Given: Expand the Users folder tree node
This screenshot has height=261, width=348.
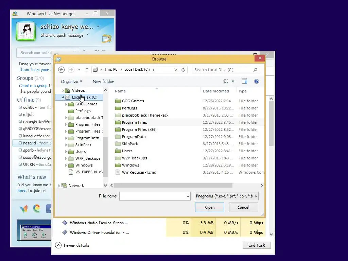Looking at the screenshot, I should pos(66,152).
